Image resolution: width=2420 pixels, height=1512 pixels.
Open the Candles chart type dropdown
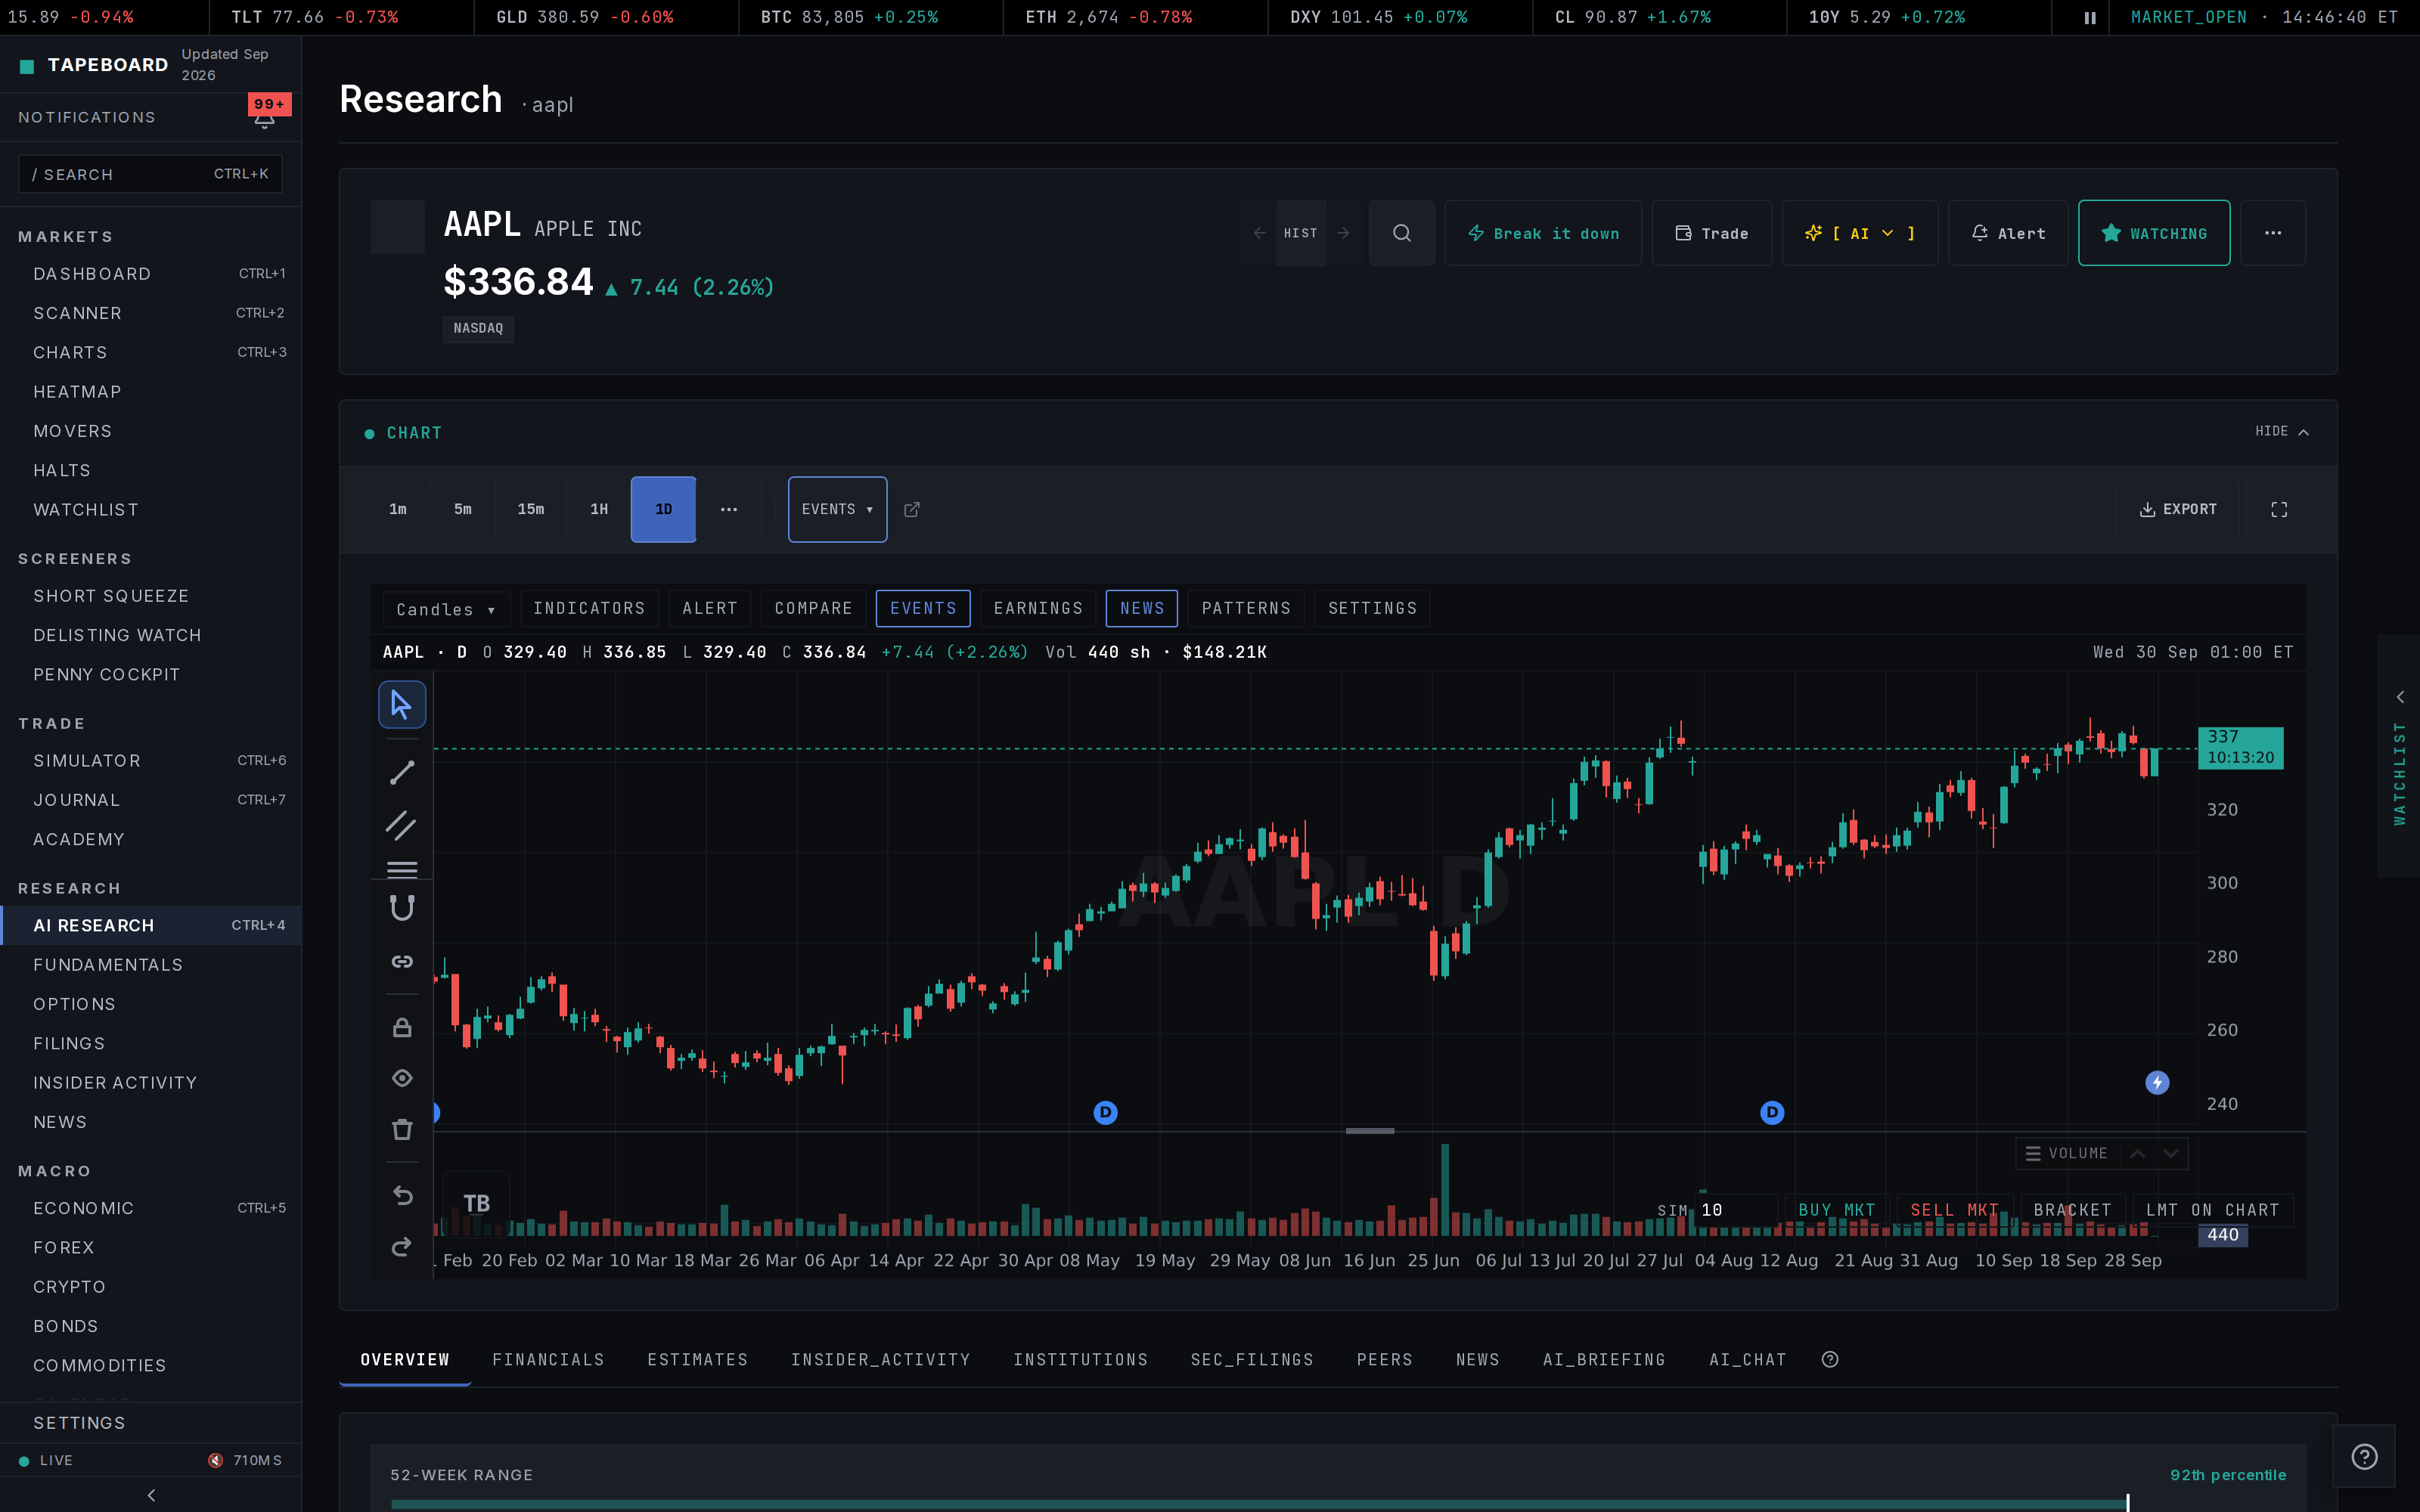[446, 609]
